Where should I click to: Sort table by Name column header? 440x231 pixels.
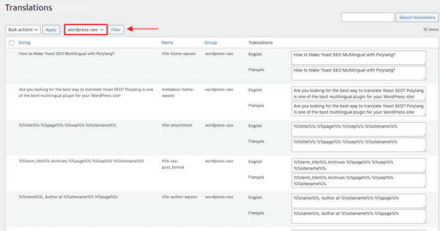(167, 43)
